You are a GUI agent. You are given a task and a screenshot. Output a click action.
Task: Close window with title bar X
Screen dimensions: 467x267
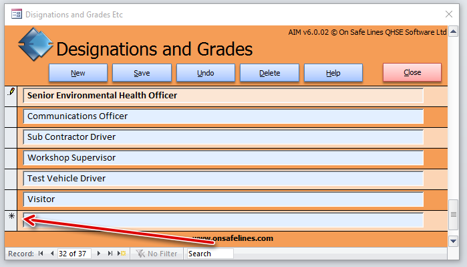(x=449, y=14)
